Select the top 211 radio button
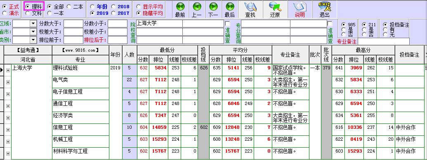The image size is (427, 160). point(364,25)
